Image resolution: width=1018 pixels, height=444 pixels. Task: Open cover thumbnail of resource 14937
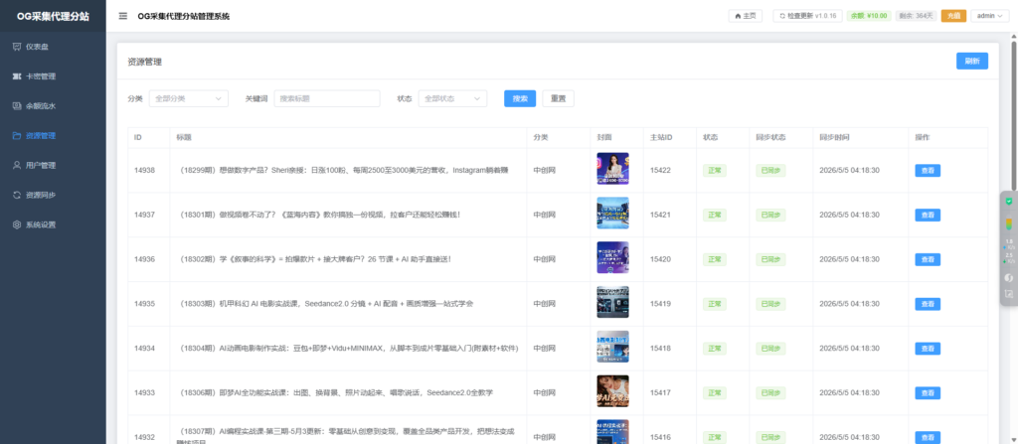click(612, 214)
